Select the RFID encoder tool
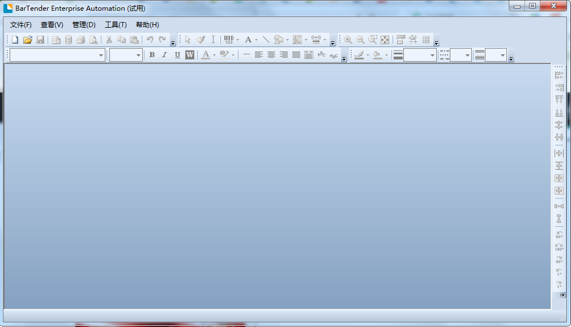 tap(316, 40)
